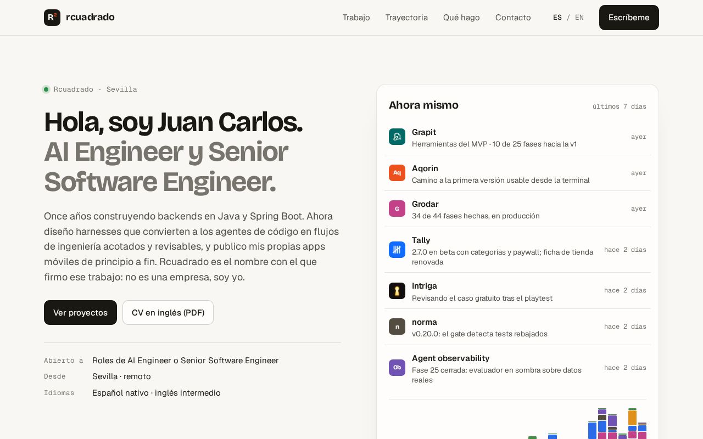The image size is (703, 439).
Task: Open the Grapit project icon
Action: (397, 137)
